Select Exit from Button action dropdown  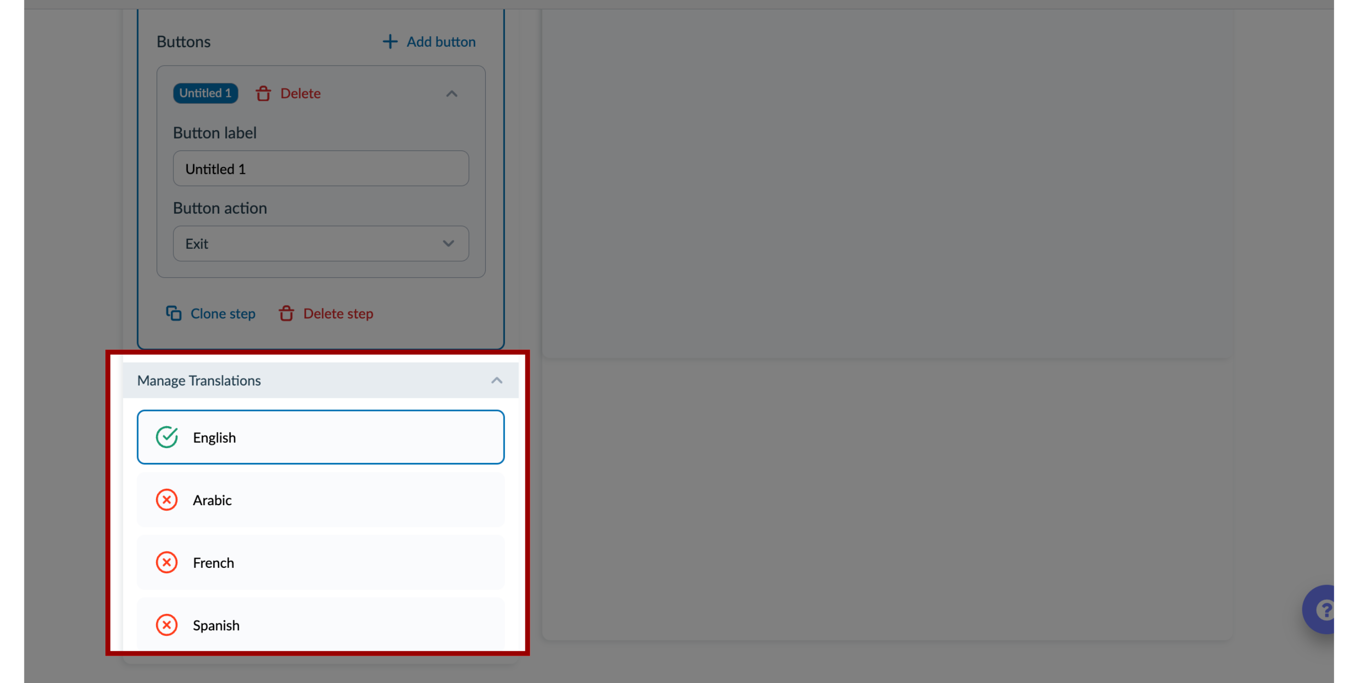(319, 243)
